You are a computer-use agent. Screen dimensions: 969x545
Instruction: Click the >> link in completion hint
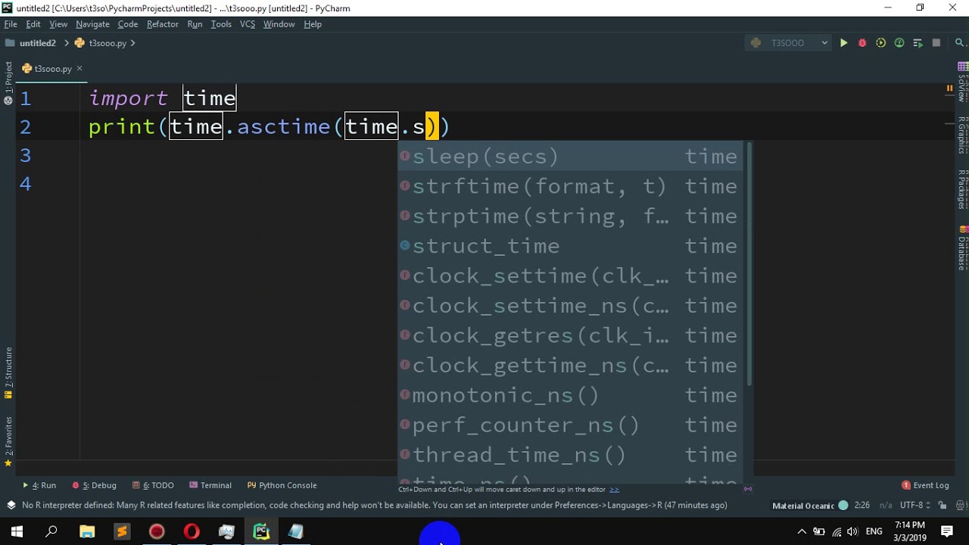point(614,490)
